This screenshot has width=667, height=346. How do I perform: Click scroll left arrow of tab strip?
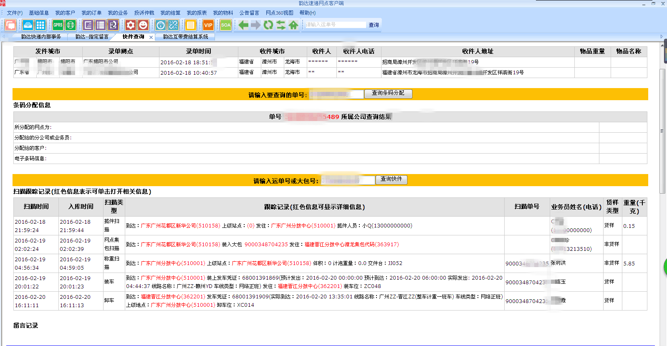4,37
